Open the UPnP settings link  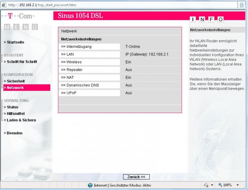tap(89, 93)
